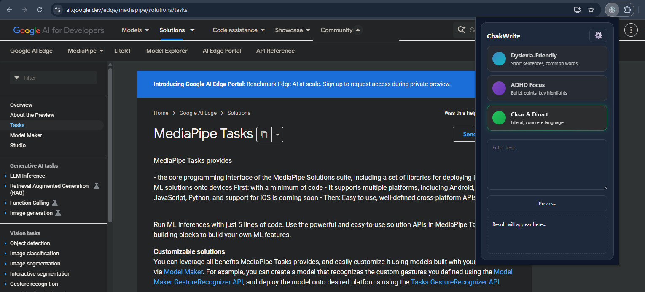Image resolution: width=645 pixels, height=292 pixels.
Task: Expand Gesture recognition tree item
Action: coord(5,284)
